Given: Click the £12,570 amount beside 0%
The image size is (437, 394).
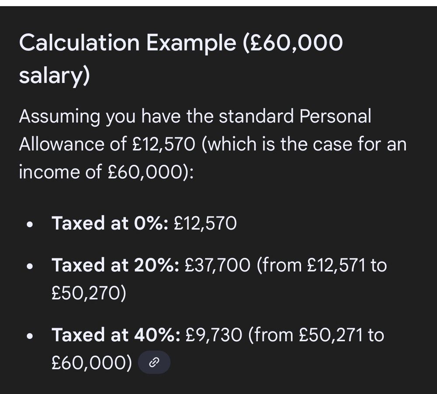Looking at the screenshot, I should [205, 223].
